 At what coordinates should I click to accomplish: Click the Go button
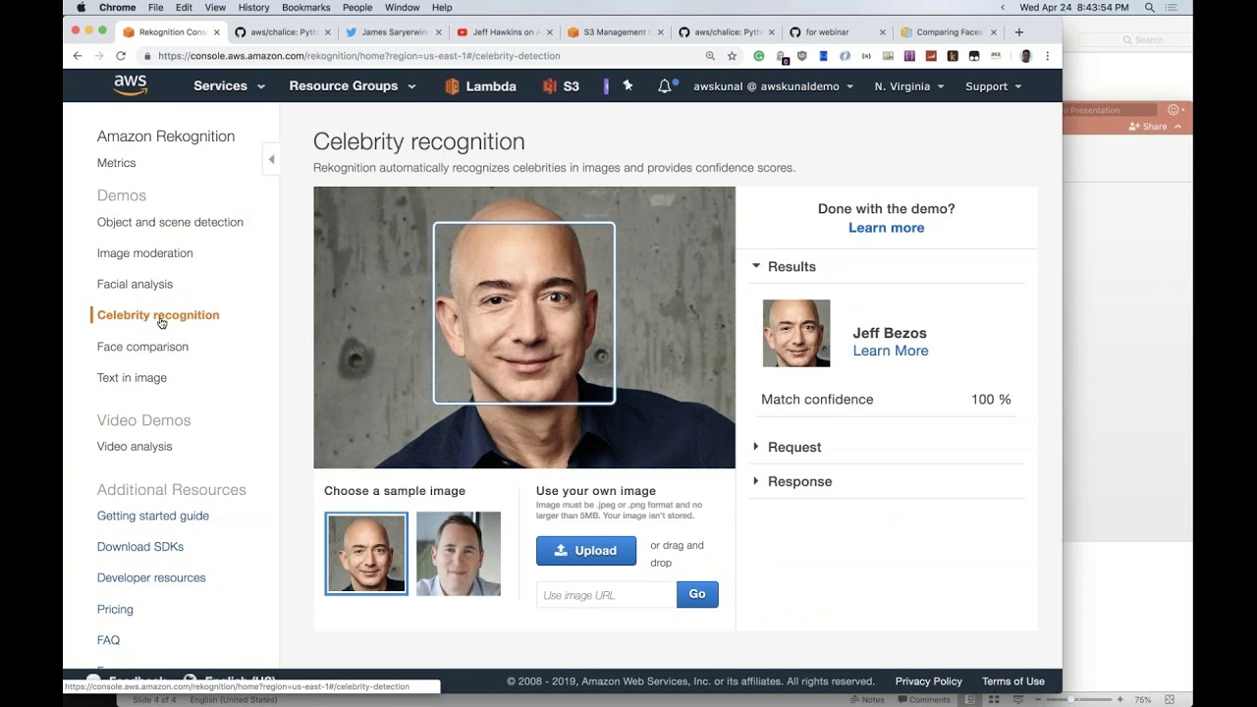[x=697, y=594]
